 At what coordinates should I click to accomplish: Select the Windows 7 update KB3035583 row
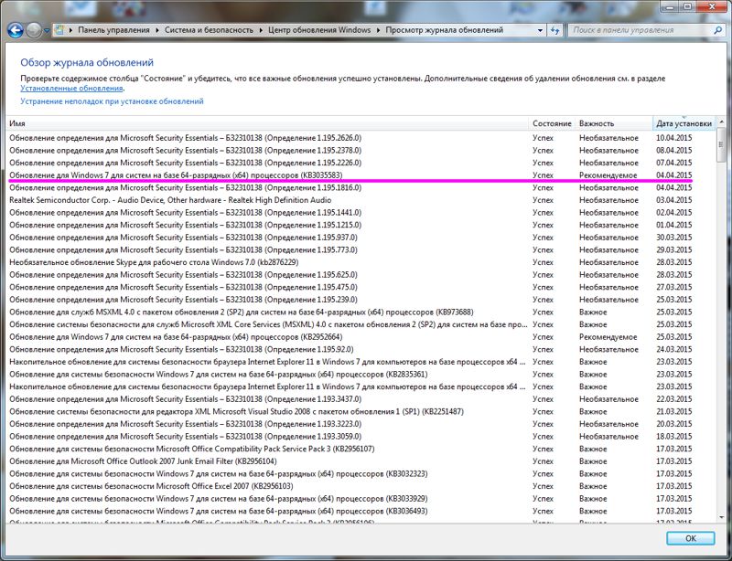point(361,175)
